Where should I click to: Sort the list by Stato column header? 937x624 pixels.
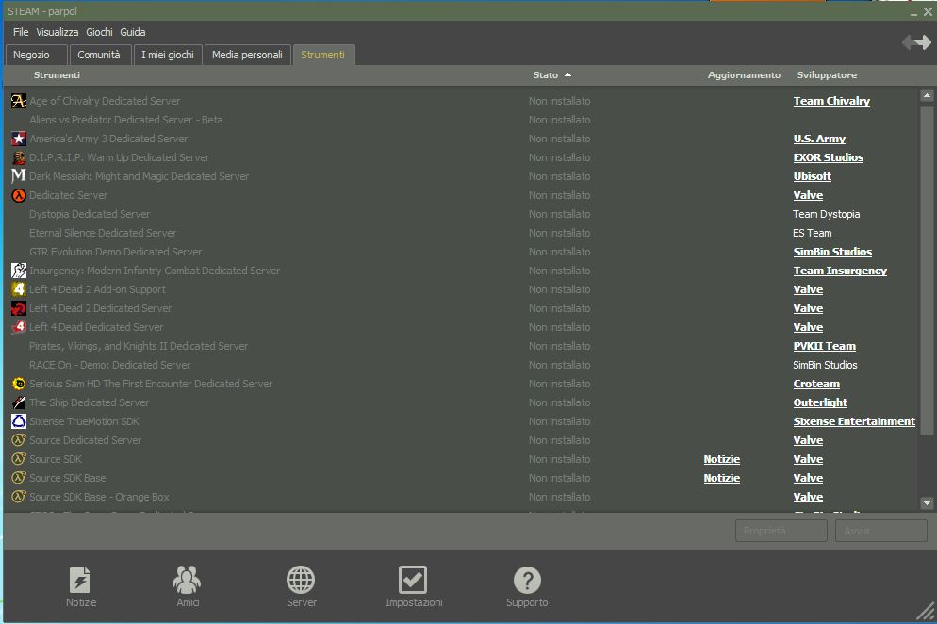coord(551,75)
